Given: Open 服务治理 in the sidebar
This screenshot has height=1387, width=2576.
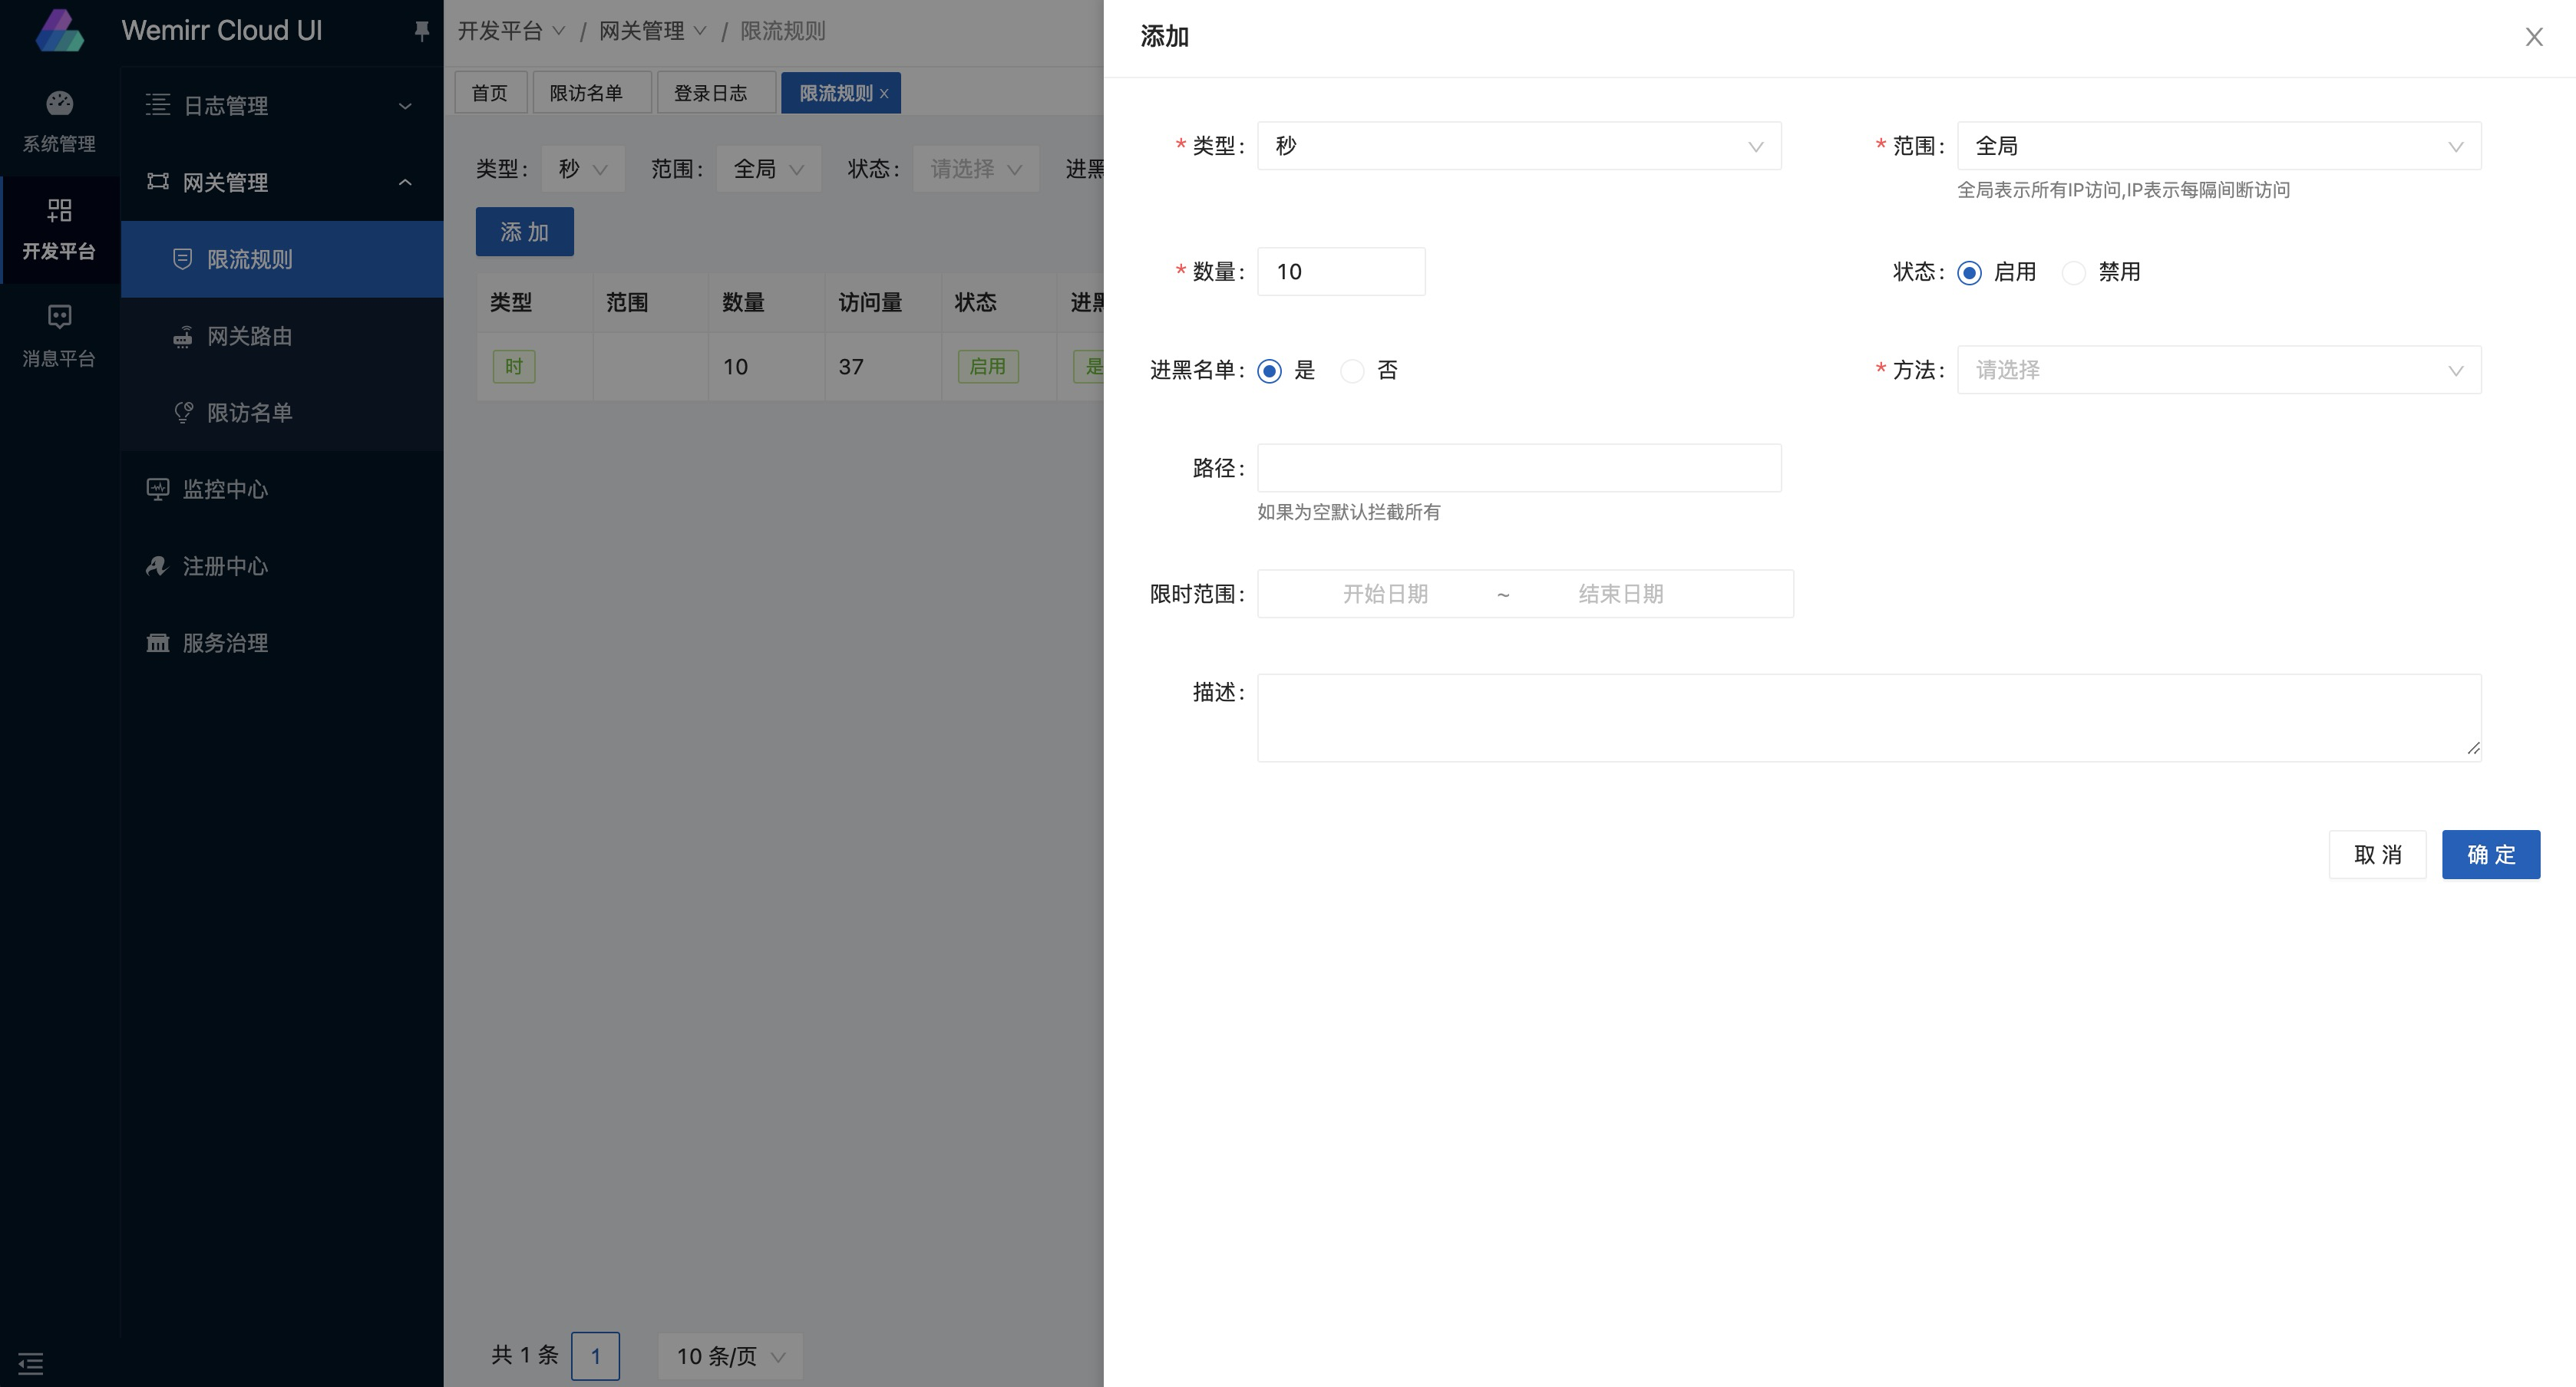Looking at the screenshot, I should [225, 643].
